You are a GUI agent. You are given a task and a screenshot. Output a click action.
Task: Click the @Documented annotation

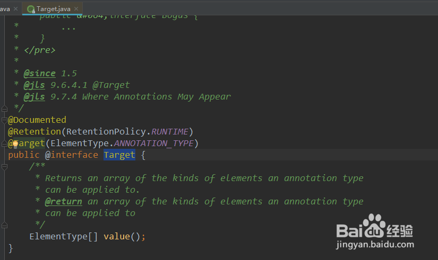coord(37,120)
